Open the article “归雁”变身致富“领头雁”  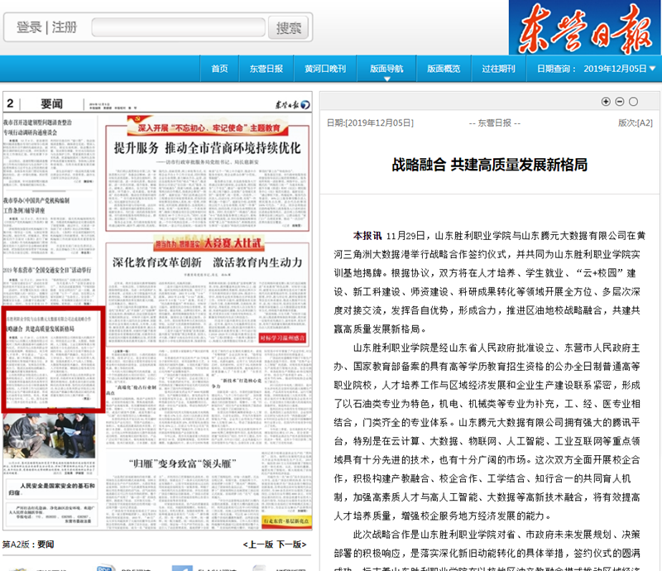point(182,463)
